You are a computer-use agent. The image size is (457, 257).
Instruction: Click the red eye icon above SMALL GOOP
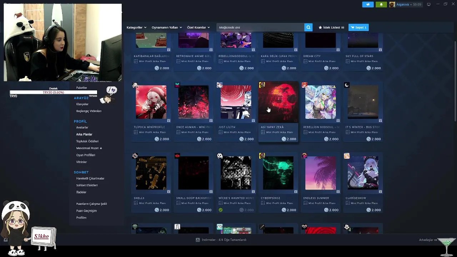click(x=177, y=156)
